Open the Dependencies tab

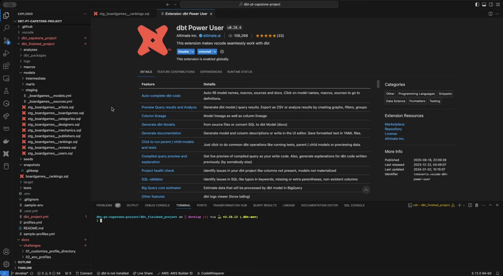coord(211,72)
